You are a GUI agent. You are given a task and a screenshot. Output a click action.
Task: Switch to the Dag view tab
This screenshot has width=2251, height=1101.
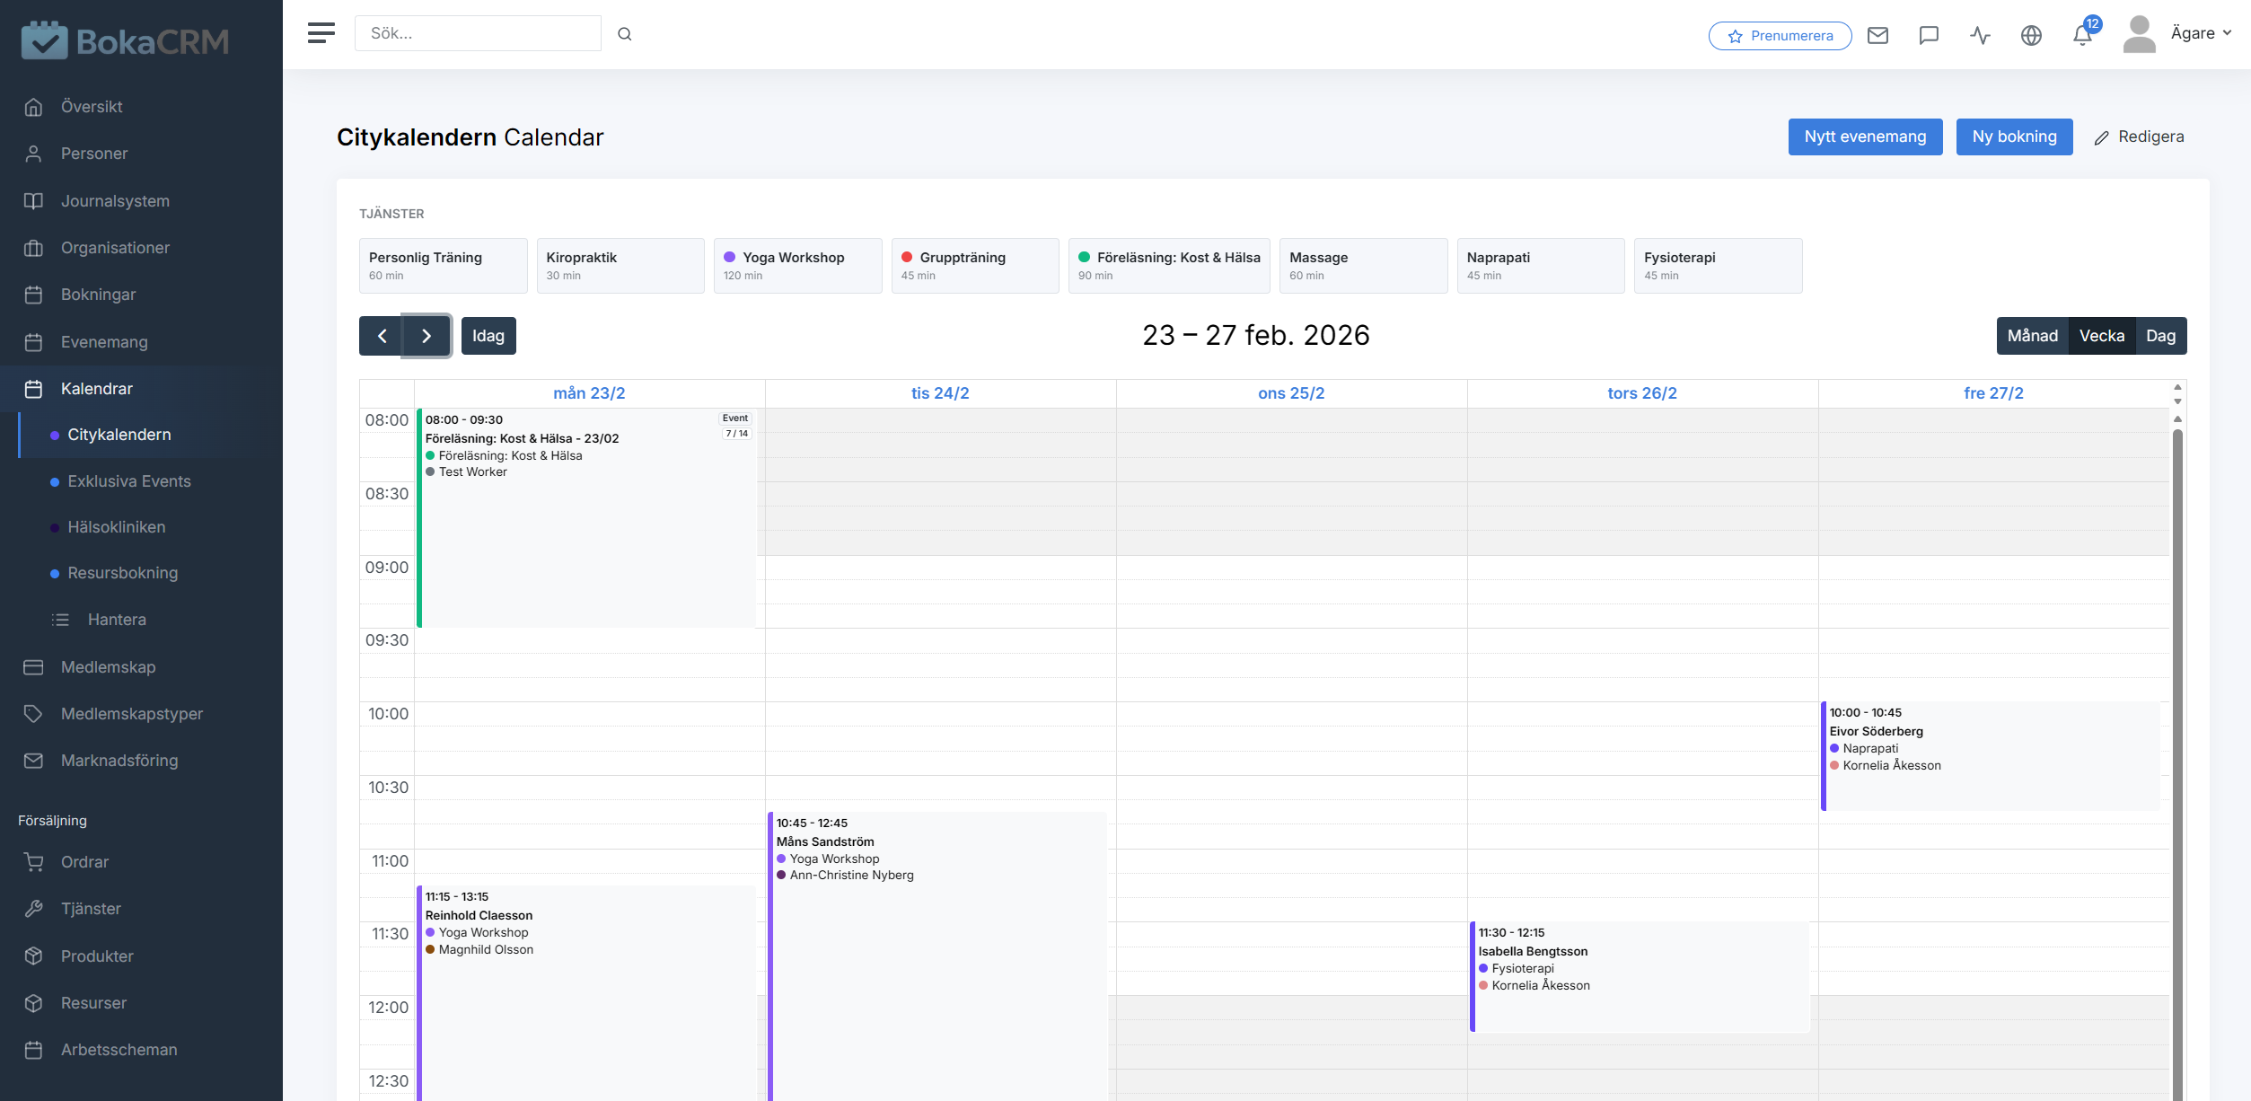(2160, 335)
